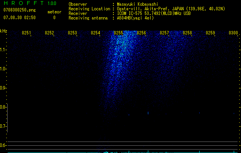Click the Receiving Location label
Viewport: 241px width, 153px height.
pyautogui.click(x=89, y=9)
